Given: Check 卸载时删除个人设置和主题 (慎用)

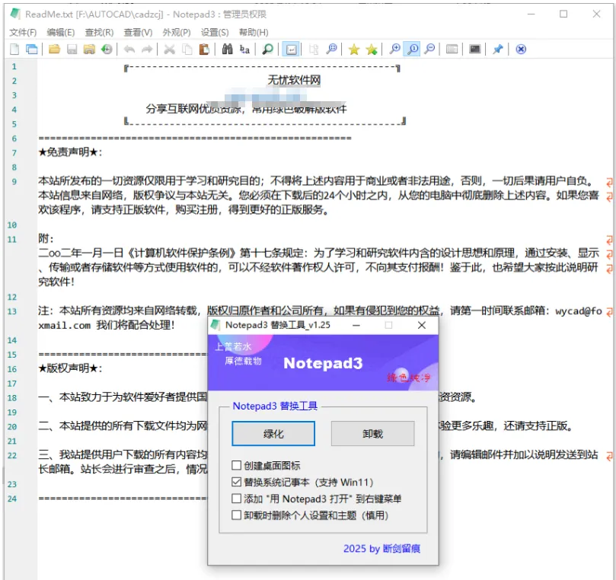Looking at the screenshot, I should pyautogui.click(x=236, y=515).
